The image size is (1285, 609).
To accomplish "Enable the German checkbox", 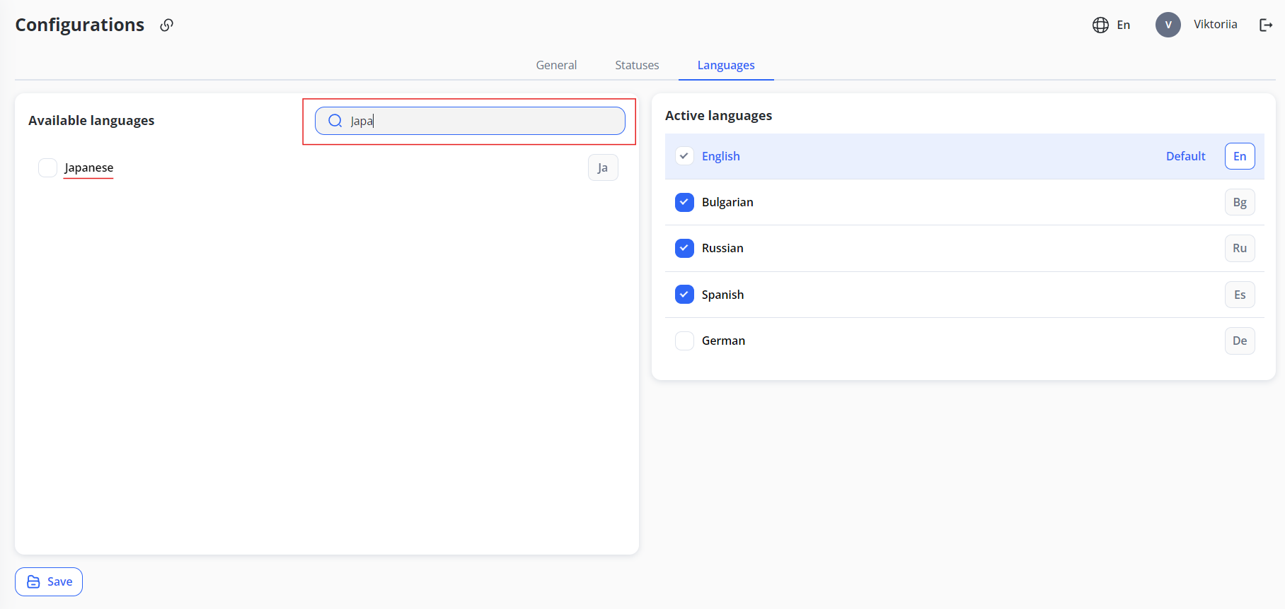I will (684, 341).
